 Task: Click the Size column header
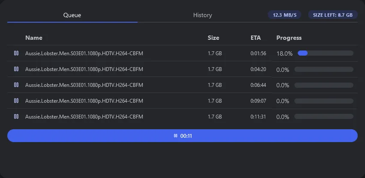pyautogui.click(x=213, y=38)
